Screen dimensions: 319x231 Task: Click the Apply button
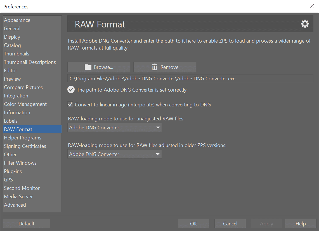266,223
